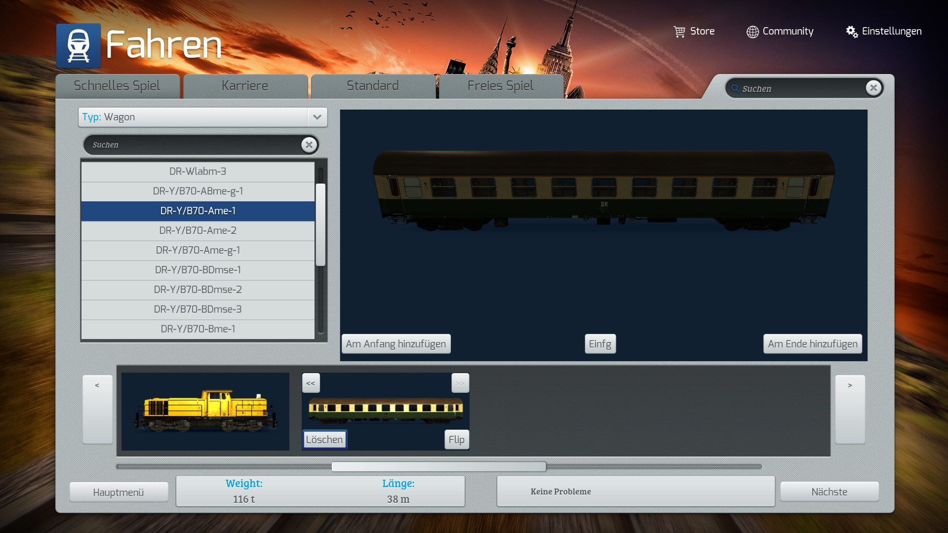Screen dimensions: 948x533
Task: Clear the wagon list search with the X
Action: (309, 145)
